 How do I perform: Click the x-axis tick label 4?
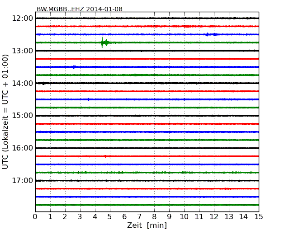click(x=95, y=217)
